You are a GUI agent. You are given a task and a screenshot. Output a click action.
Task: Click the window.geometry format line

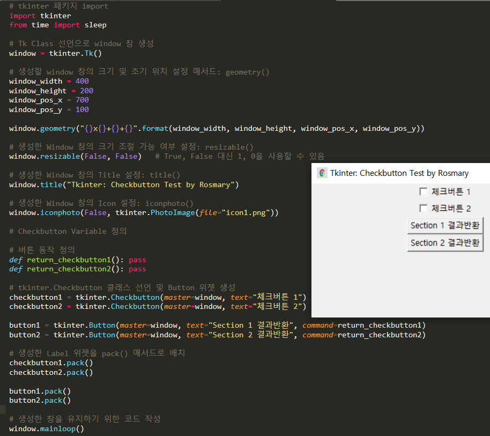tap(217, 129)
